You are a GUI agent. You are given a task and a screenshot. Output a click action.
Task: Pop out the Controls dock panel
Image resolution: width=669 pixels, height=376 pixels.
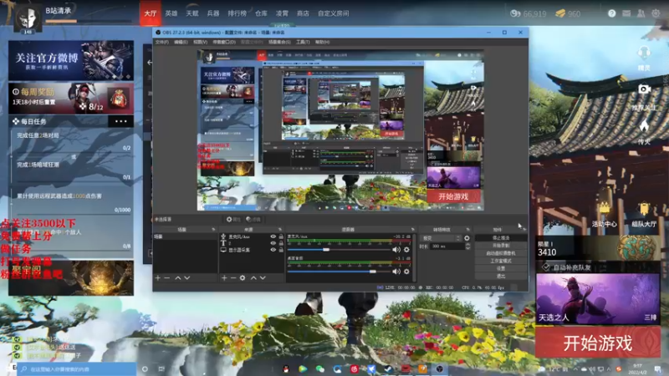(x=524, y=229)
